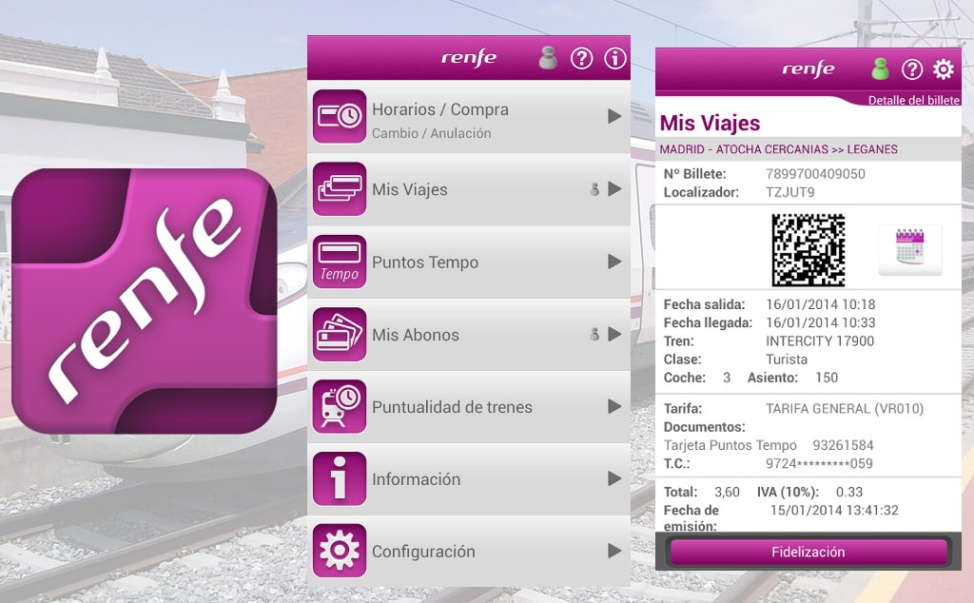Image resolution: width=974 pixels, height=603 pixels.
Task: Select total price 3,60
Action: (x=727, y=492)
